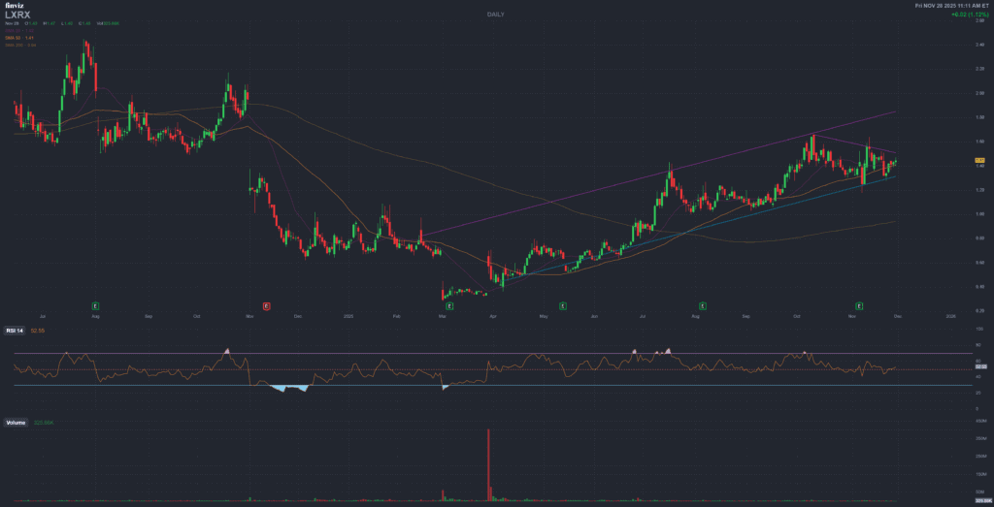Click the leftmost green earnings E marker

click(95, 305)
